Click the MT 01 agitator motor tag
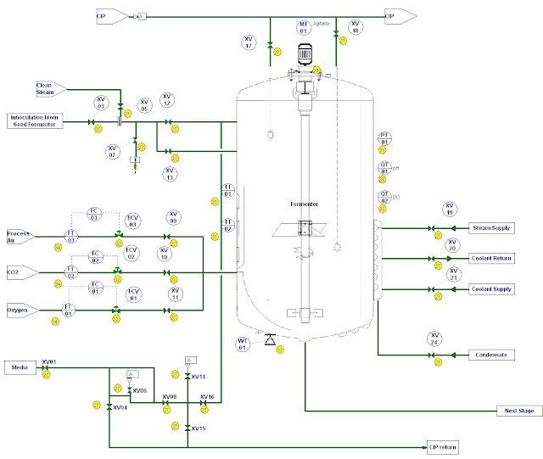The height and width of the screenshot is (459, 543). point(304,28)
